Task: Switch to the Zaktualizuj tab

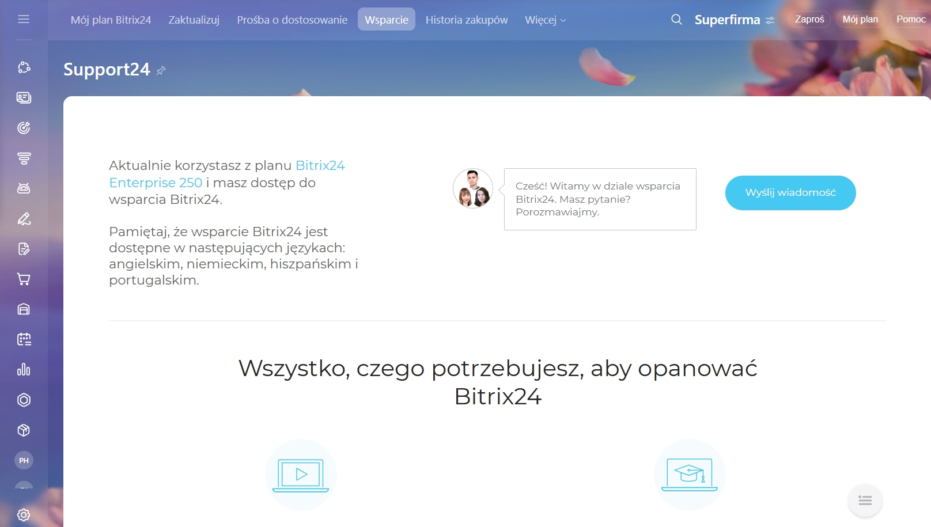Action: click(194, 20)
